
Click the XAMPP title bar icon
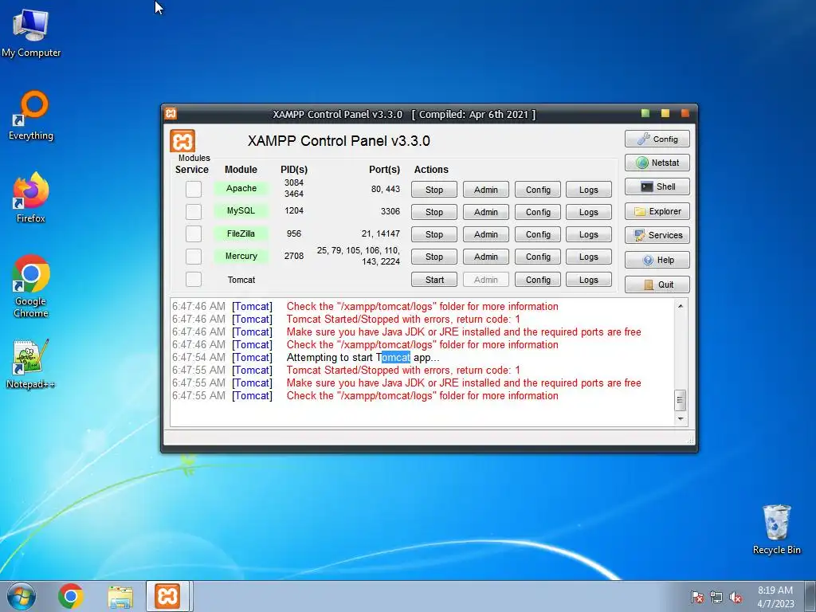coord(171,113)
